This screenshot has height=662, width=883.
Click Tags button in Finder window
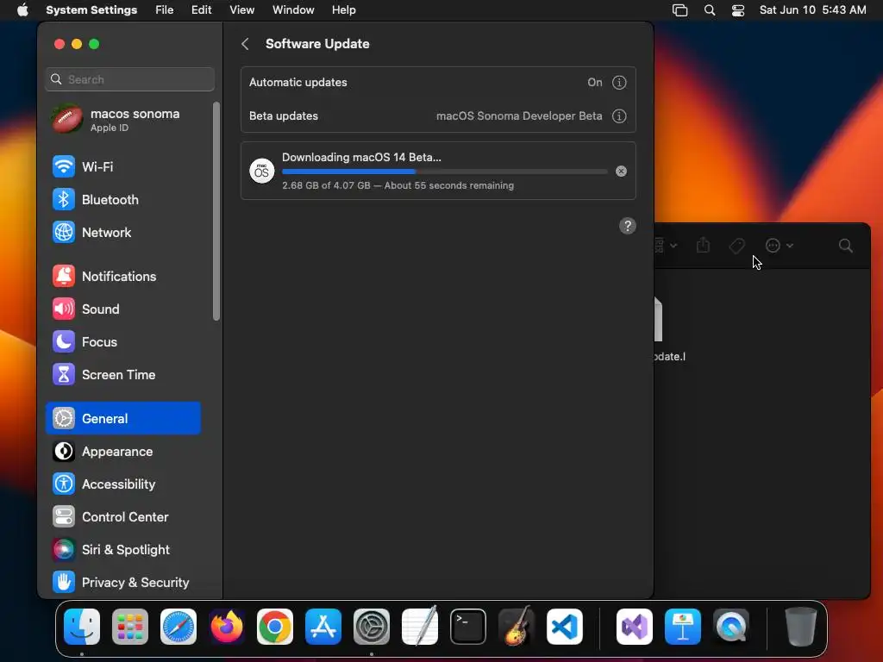pyautogui.click(x=736, y=246)
